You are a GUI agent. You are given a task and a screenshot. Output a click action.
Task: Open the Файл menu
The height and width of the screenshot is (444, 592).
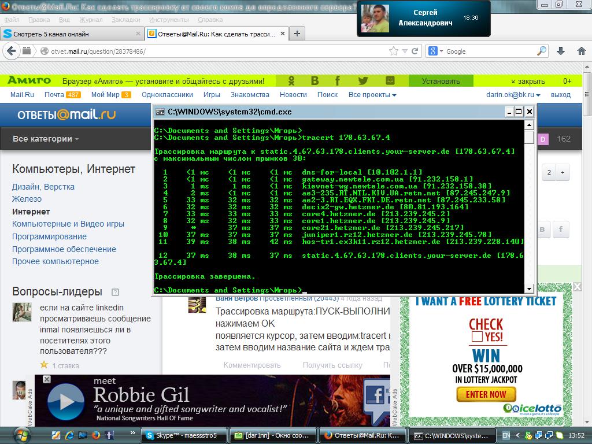[12, 20]
